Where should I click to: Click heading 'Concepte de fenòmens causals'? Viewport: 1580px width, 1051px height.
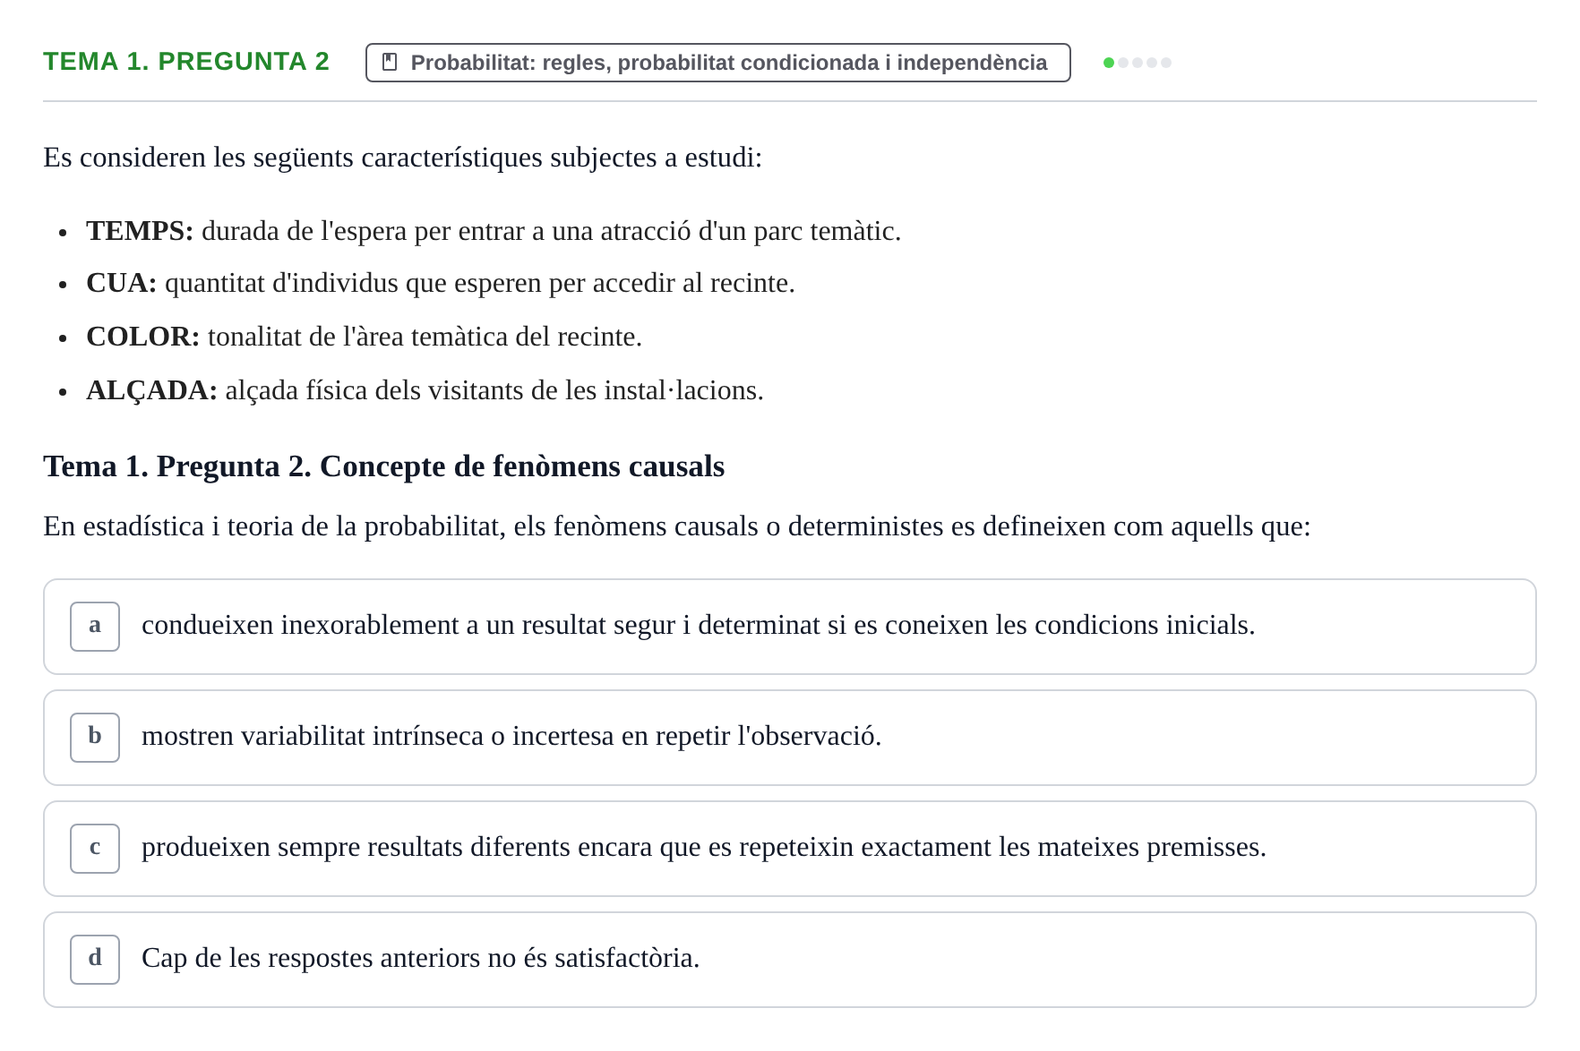click(383, 466)
